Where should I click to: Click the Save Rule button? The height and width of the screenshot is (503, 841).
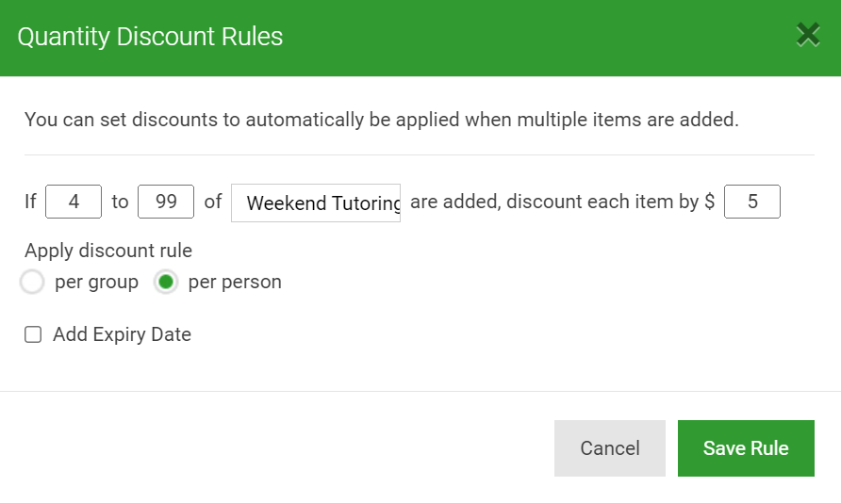[x=746, y=447]
